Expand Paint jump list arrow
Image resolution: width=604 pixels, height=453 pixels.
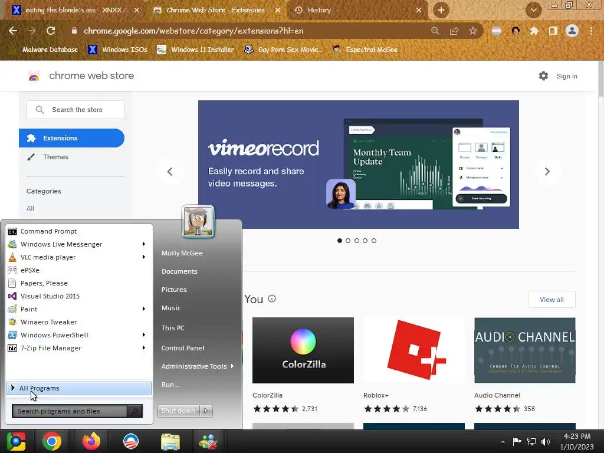coord(144,309)
